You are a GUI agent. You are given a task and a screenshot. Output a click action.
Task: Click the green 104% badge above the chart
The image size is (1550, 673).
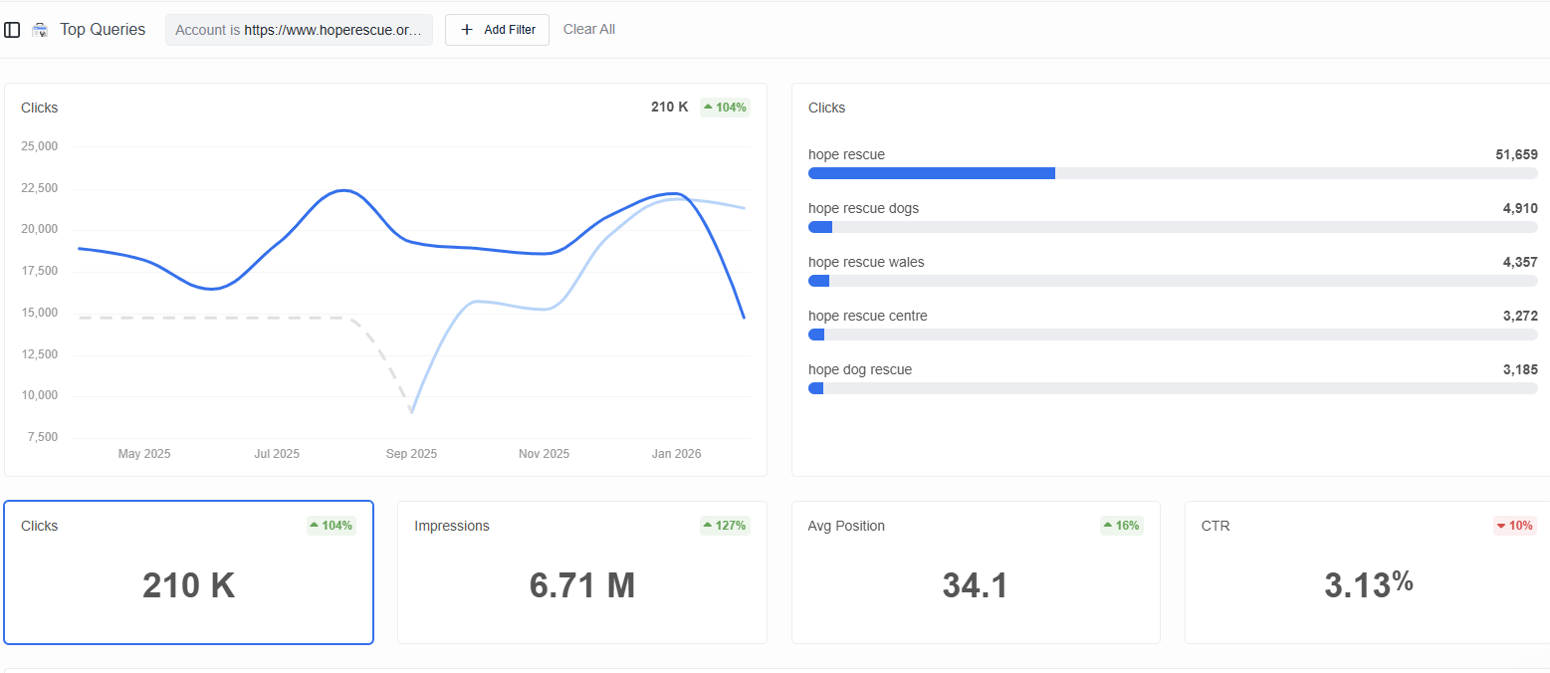click(725, 107)
